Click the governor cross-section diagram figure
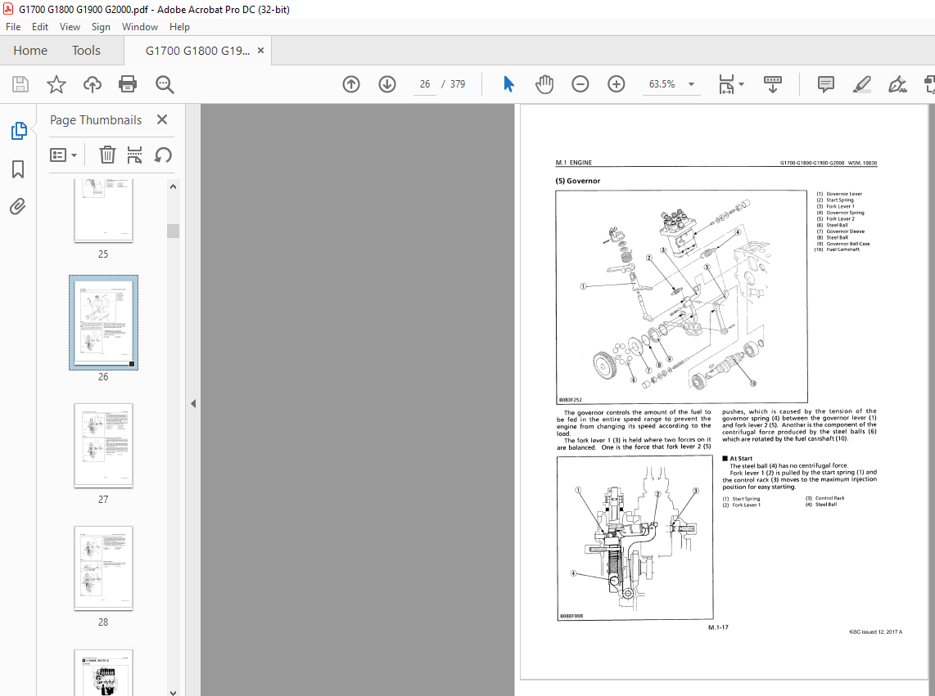Screen dimensions: 935x696 pyautogui.click(x=635, y=537)
